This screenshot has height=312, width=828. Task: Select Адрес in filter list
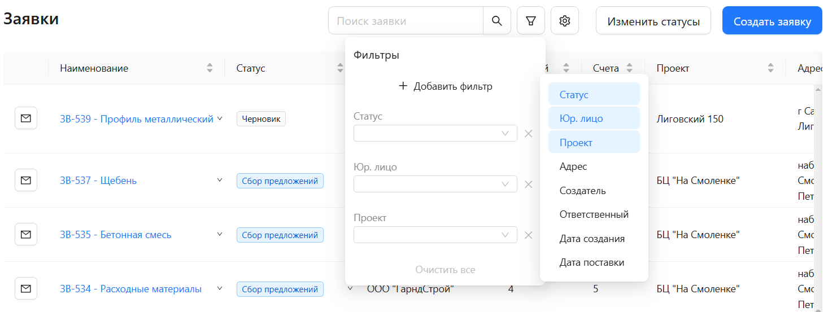[573, 167]
